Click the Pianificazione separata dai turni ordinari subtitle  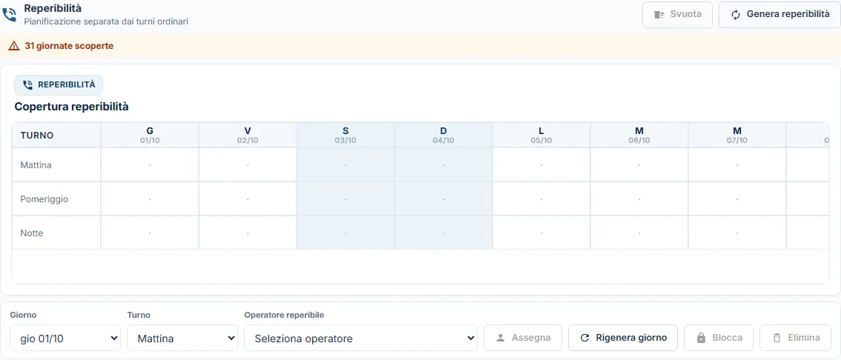tap(105, 22)
